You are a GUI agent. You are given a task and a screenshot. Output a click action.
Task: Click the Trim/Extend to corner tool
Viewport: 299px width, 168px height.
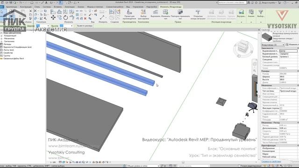point(71,18)
